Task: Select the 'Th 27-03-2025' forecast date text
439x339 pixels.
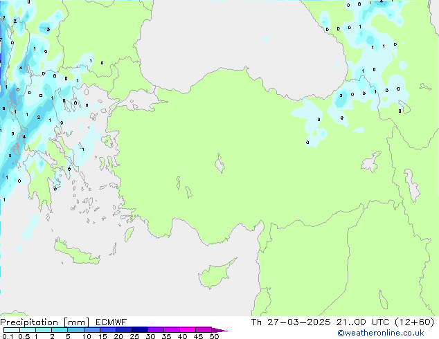Action: point(291,322)
